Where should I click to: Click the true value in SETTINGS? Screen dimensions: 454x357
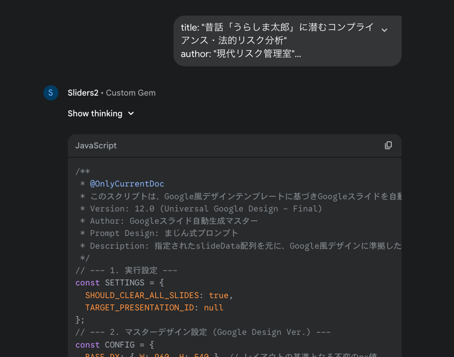218,295
